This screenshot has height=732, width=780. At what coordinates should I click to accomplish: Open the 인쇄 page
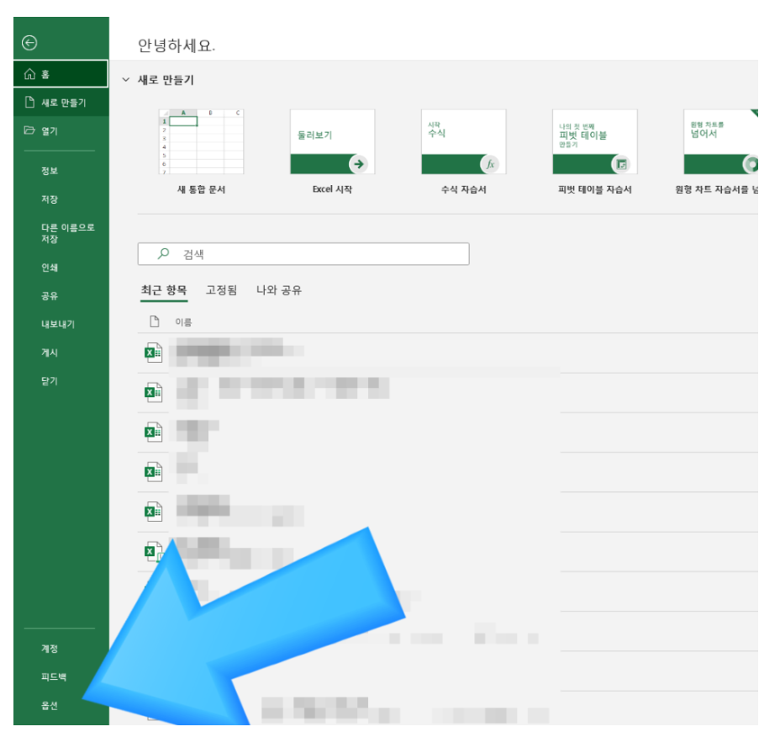[x=50, y=268]
